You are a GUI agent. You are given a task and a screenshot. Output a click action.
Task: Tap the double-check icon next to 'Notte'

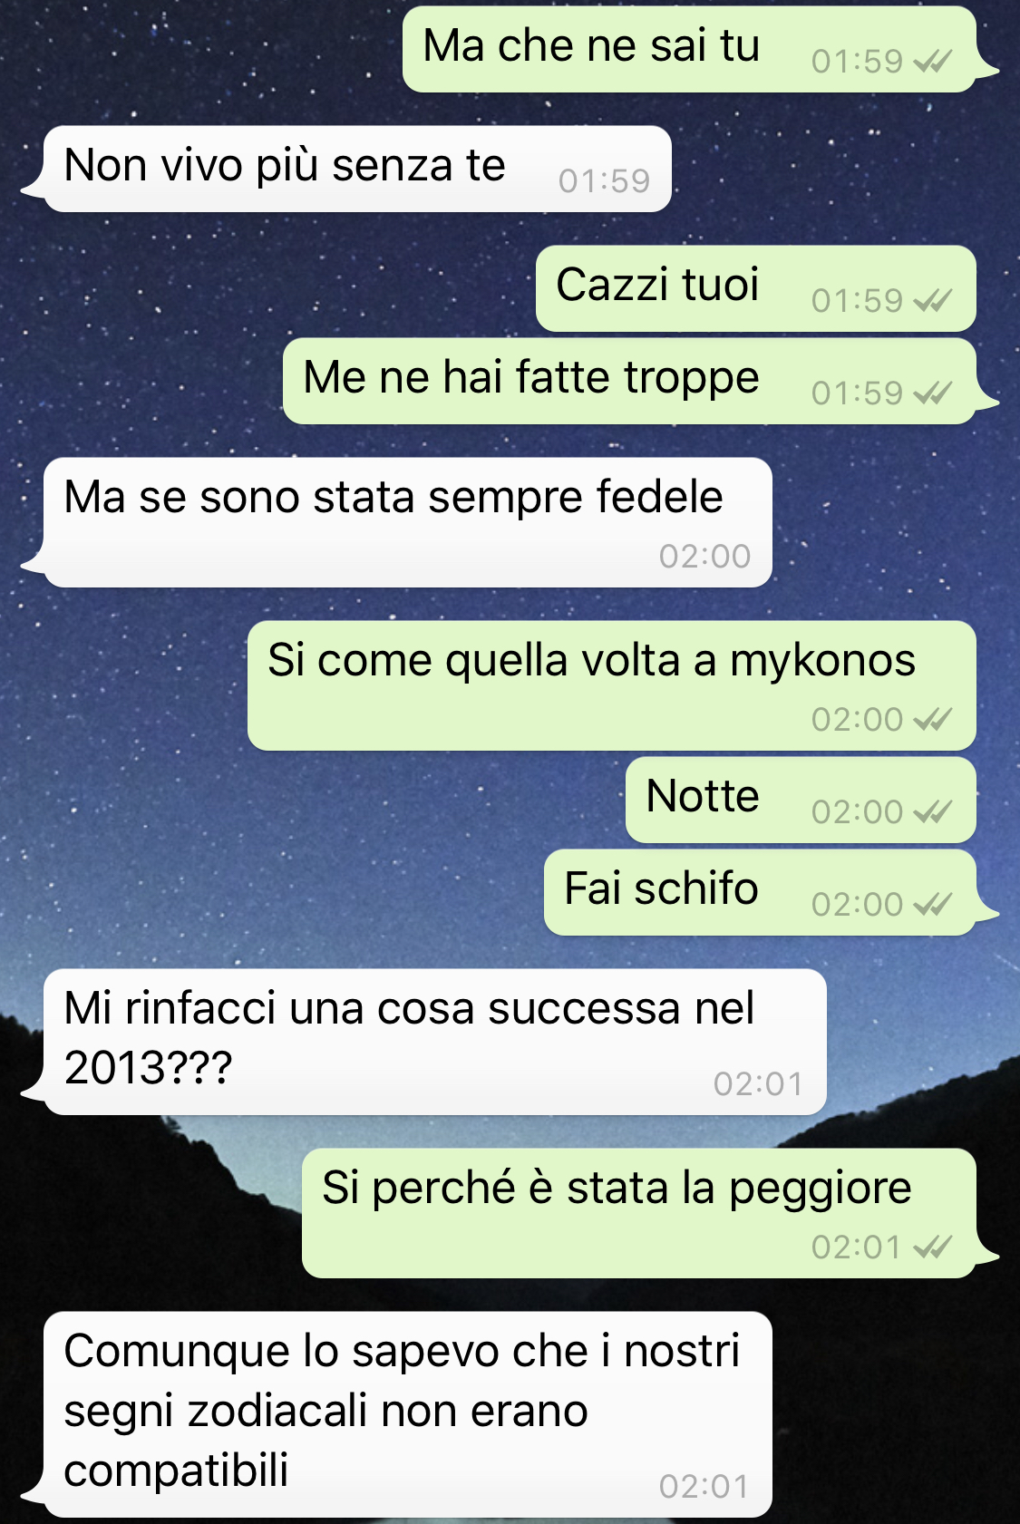point(933,812)
